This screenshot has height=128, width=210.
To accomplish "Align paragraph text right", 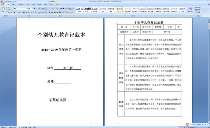I will [x=55, y=13].
